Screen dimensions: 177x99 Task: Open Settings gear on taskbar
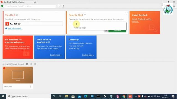105,96
